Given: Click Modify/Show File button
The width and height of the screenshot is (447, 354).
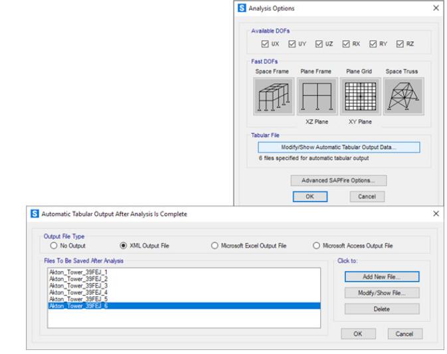Looking at the screenshot, I should click(x=382, y=293).
